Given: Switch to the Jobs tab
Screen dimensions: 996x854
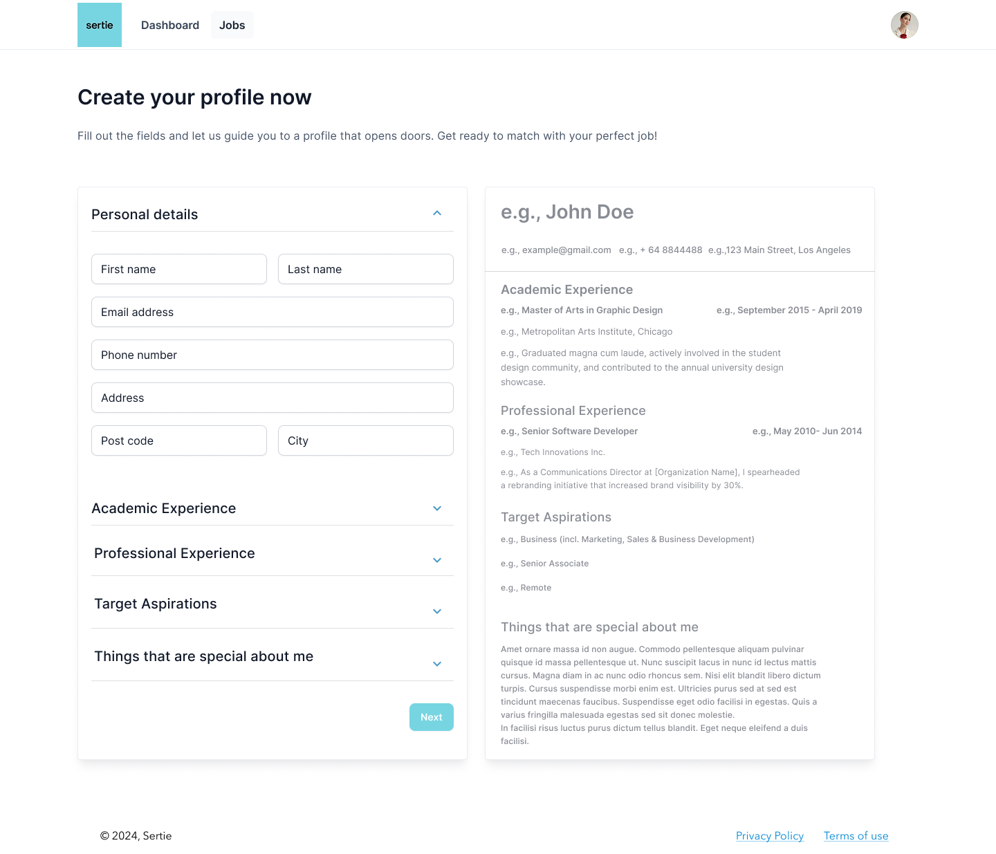Looking at the screenshot, I should [x=232, y=25].
